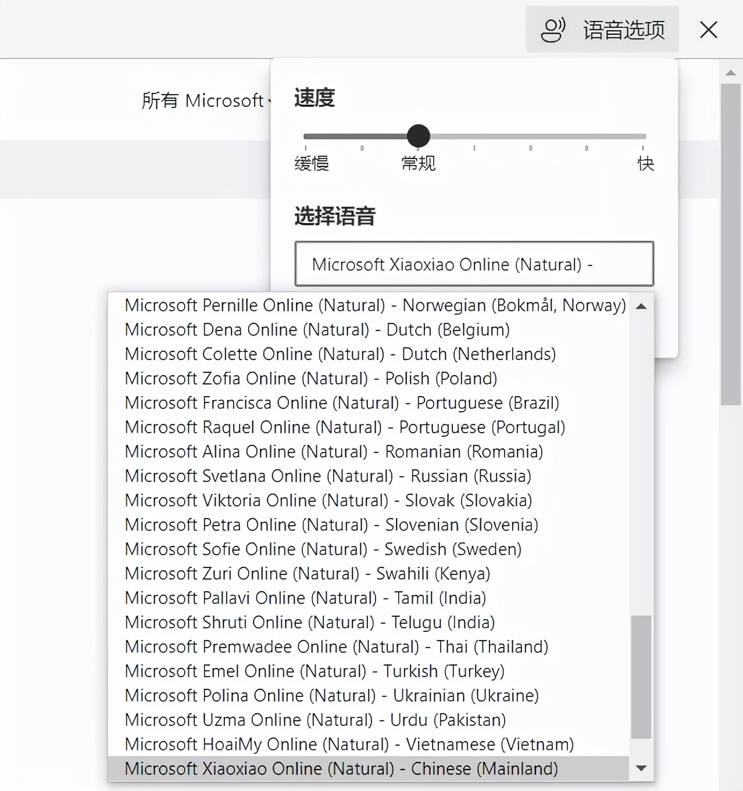Select Microsoft Zofia Online Polish voice

click(x=310, y=378)
